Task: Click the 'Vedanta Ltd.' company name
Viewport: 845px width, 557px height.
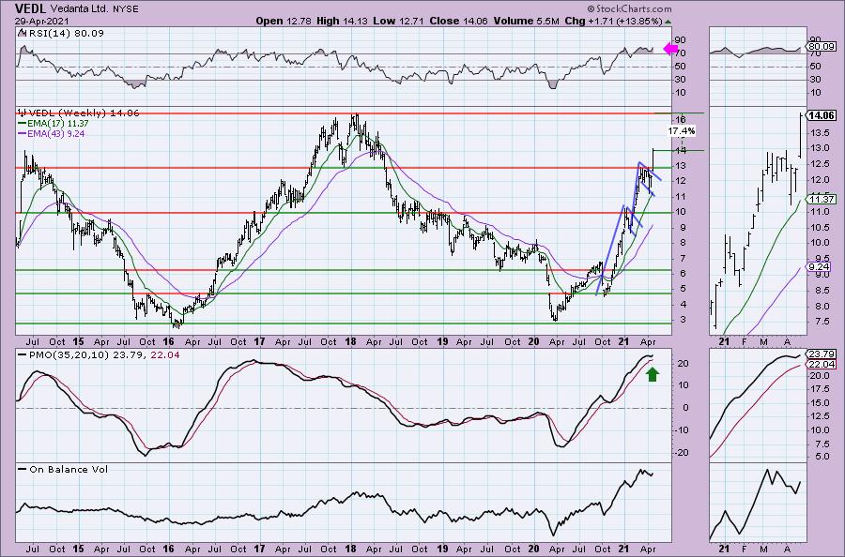Action: coord(79,9)
